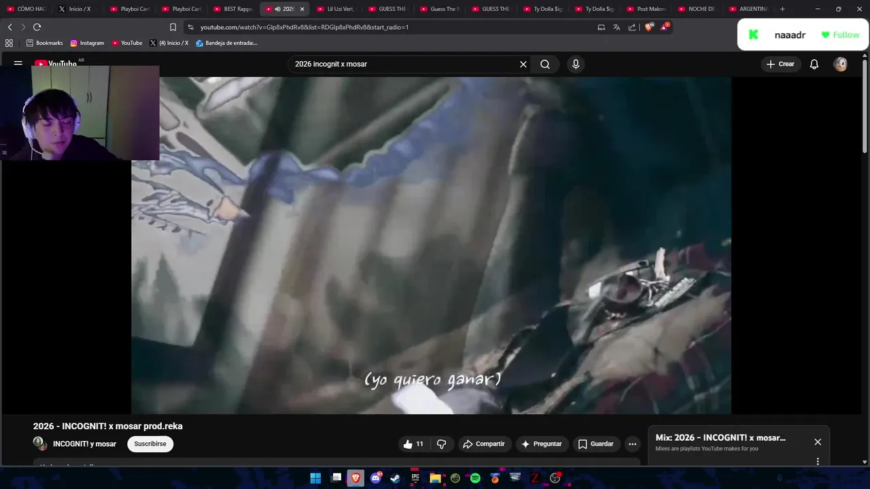Close the Mix playlist panel
870x489 pixels.
[x=818, y=442]
